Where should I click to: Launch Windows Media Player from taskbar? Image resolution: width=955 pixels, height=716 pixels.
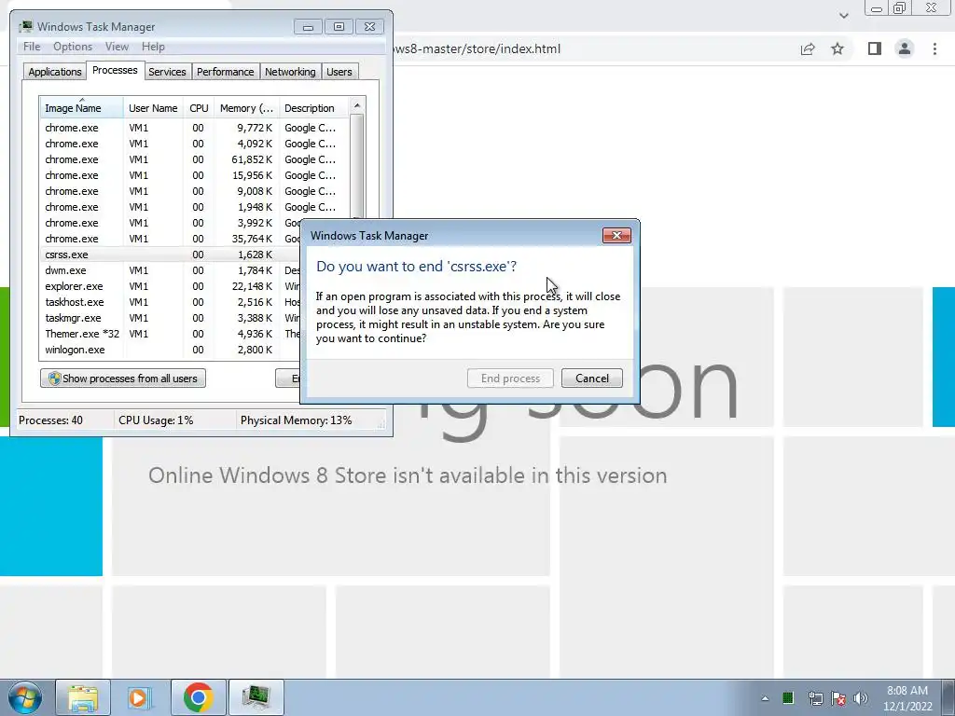(138, 697)
